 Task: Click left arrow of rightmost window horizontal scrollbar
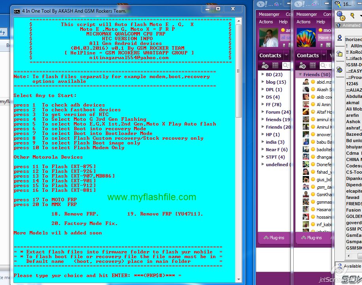point(349,255)
